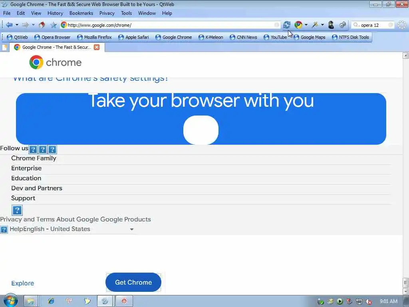Open the History menu
Screen dimensions: 409x307
coord(55,13)
